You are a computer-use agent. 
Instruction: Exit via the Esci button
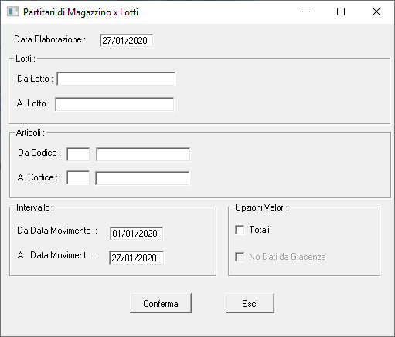pyautogui.click(x=250, y=303)
